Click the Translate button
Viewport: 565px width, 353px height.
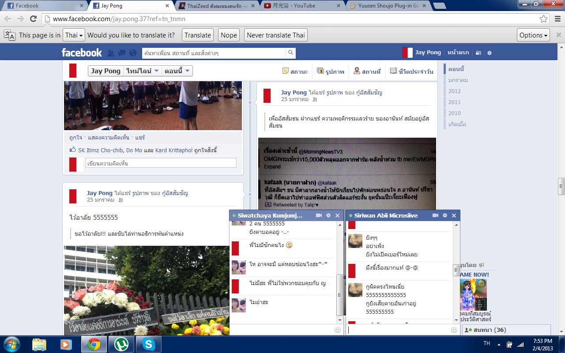[x=198, y=35]
